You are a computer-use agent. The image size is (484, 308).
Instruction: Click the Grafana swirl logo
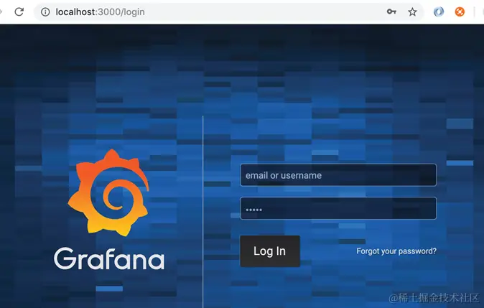click(108, 192)
